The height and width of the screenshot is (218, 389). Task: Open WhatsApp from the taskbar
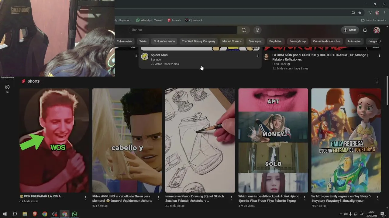click(x=74, y=214)
